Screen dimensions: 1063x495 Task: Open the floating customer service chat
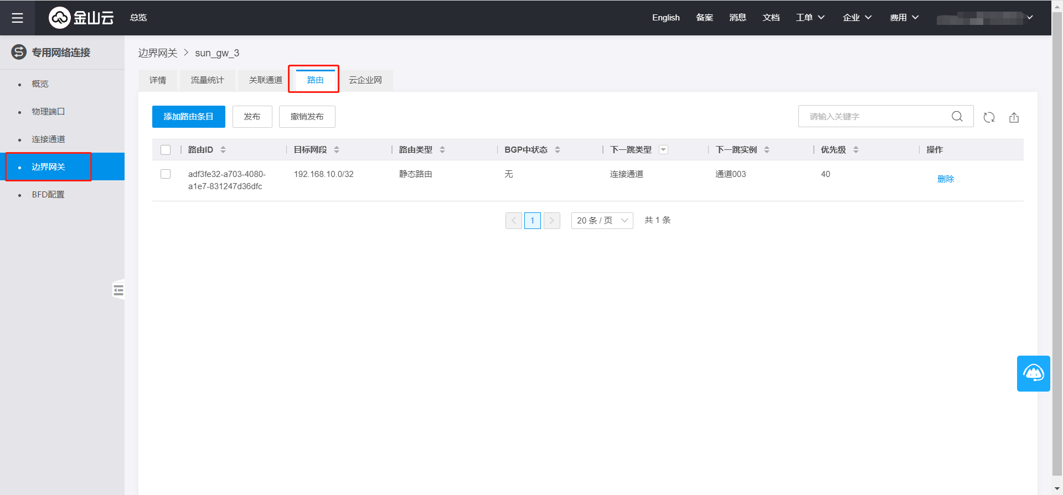1033,373
